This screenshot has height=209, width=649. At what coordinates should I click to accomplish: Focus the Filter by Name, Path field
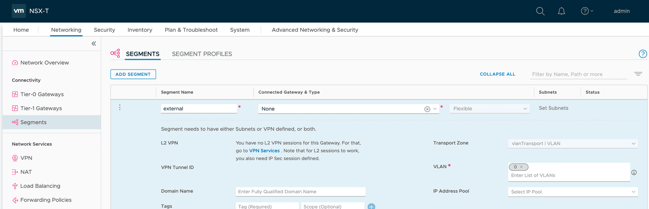coord(578,74)
